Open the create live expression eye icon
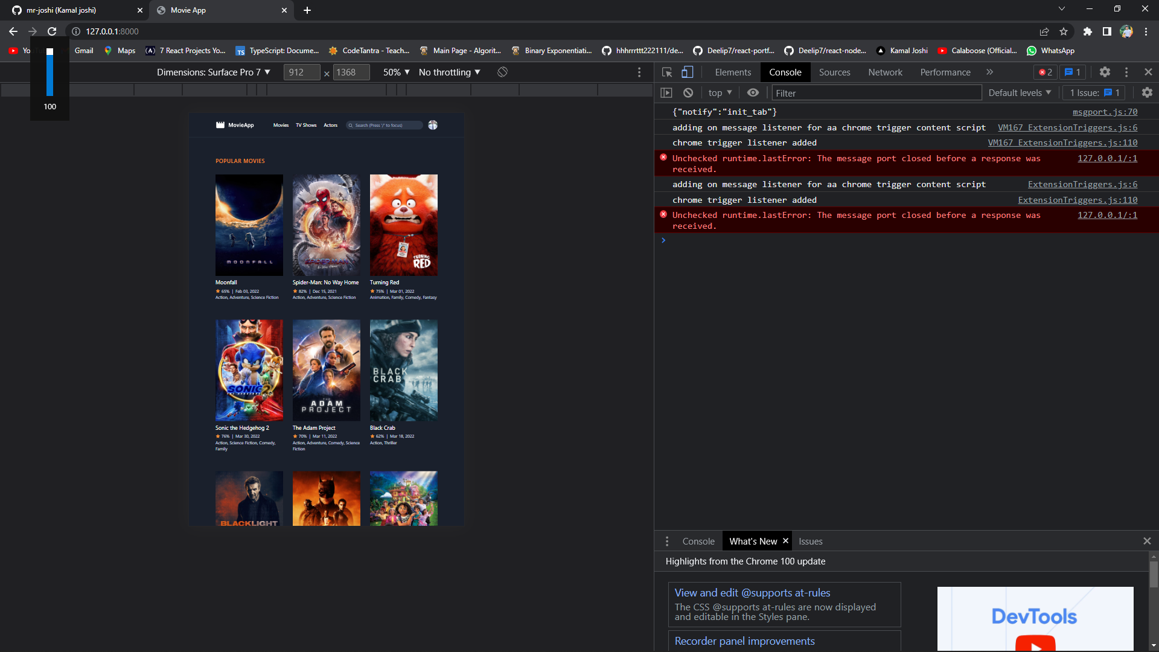This screenshot has height=652, width=1159. (753, 92)
